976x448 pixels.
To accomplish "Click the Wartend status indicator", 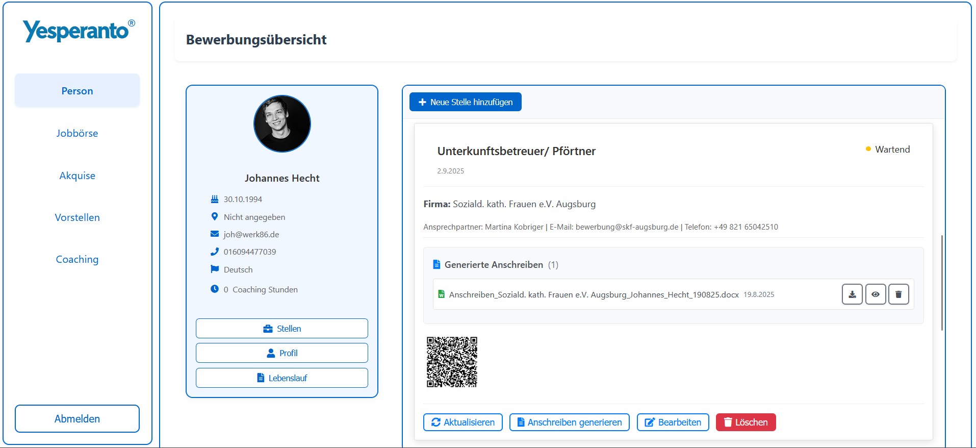I will pyautogui.click(x=888, y=150).
